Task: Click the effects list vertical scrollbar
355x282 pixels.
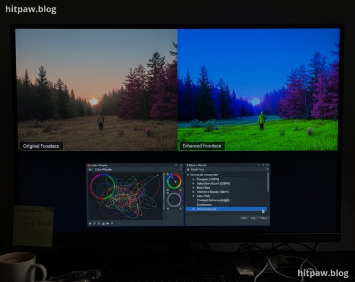Action: pyautogui.click(x=268, y=182)
